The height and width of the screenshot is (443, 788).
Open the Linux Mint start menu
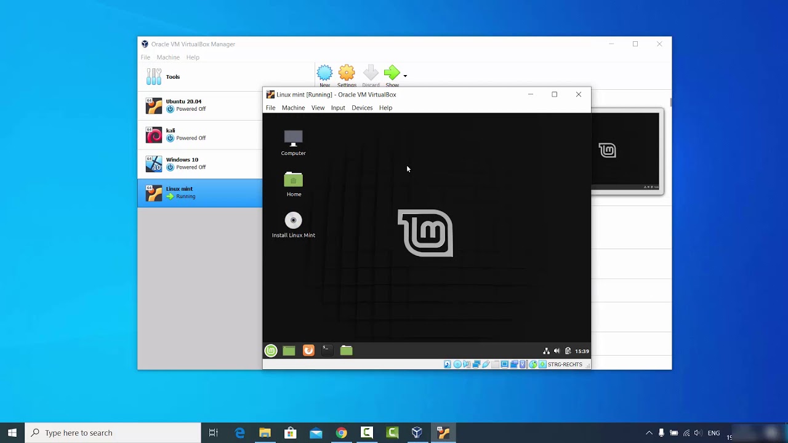(271, 351)
